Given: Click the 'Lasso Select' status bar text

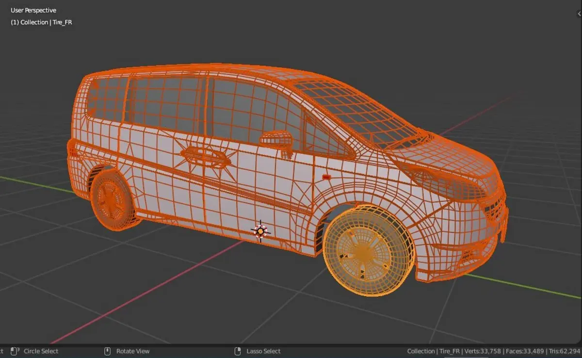Looking at the screenshot, I should tap(263, 351).
